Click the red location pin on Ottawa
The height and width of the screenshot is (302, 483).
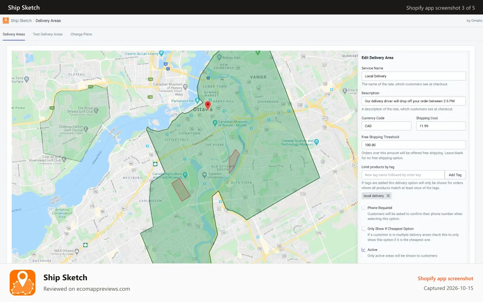(208, 106)
